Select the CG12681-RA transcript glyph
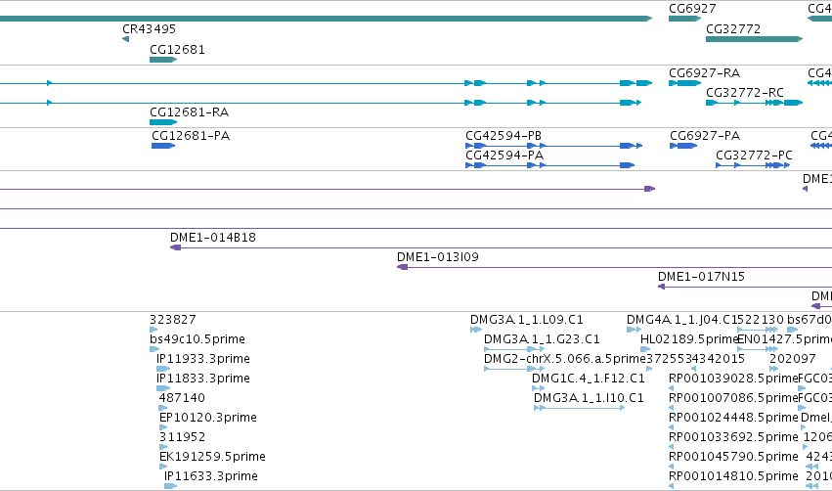This screenshot has width=832, height=491. 163,122
